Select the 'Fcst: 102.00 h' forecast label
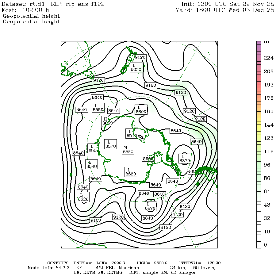 point(25,10)
